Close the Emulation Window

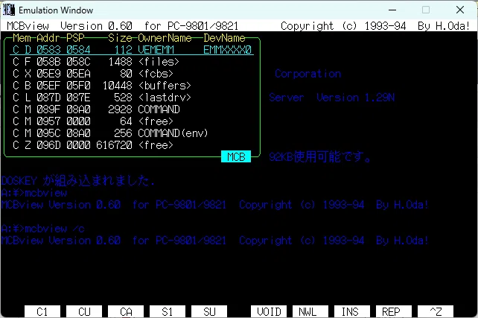click(x=460, y=10)
